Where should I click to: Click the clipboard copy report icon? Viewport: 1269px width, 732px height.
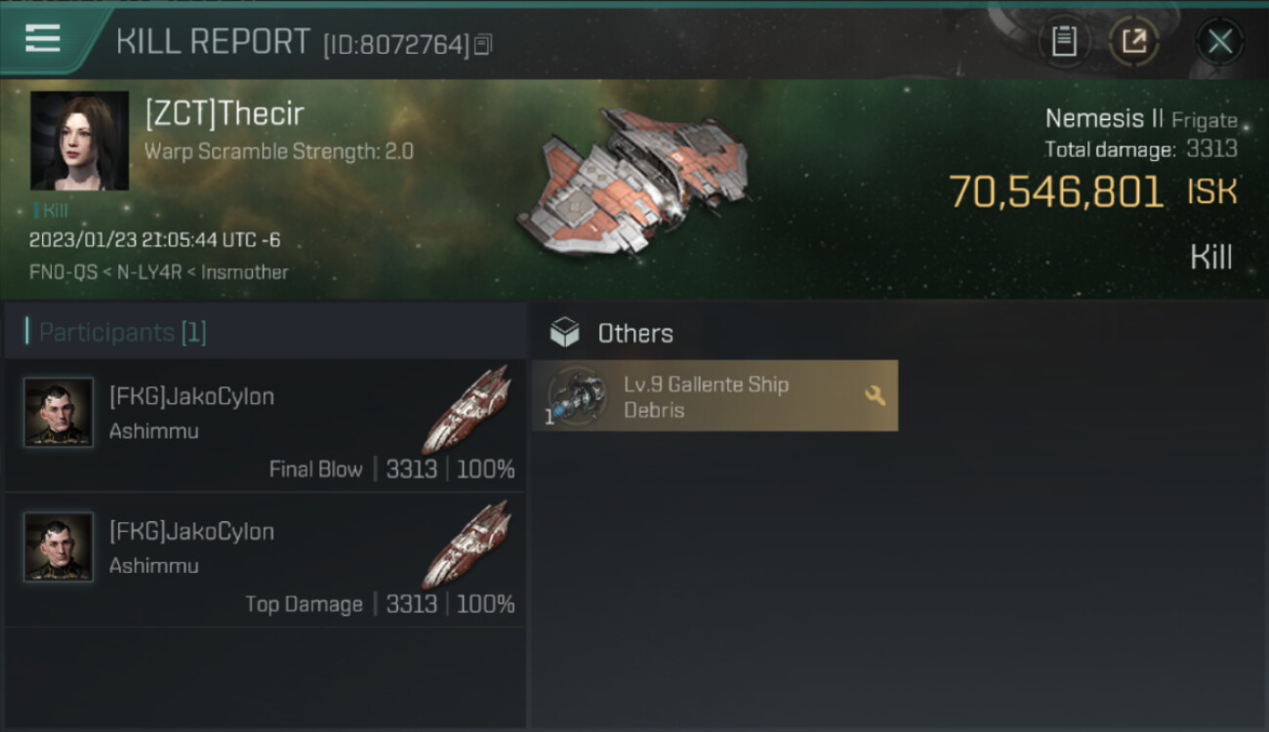pyautogui.click(x=1064, y=41)
